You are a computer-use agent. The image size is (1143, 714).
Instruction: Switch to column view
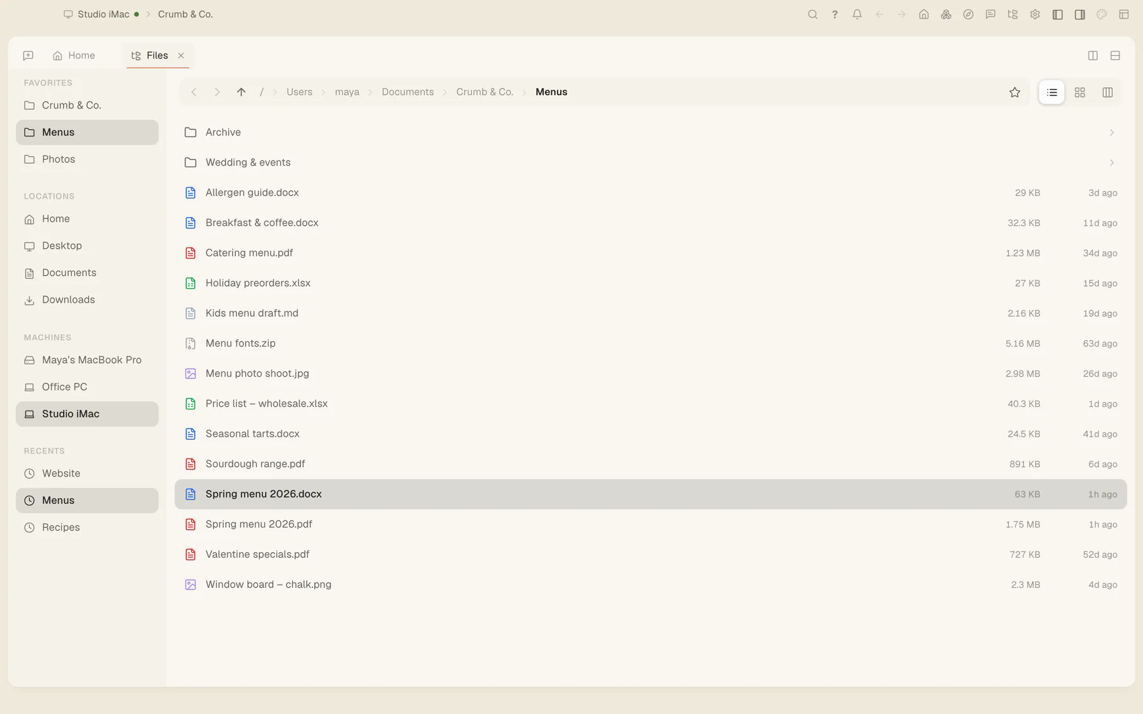(x=1107, y=92)
